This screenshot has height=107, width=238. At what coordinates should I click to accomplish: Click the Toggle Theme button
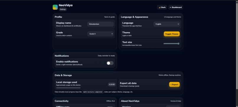click(x=172, y=34)
